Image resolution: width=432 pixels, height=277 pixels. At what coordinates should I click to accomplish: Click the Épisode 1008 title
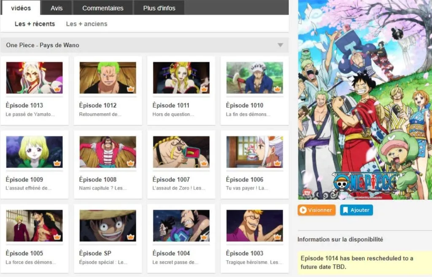(x=98, y=179)
